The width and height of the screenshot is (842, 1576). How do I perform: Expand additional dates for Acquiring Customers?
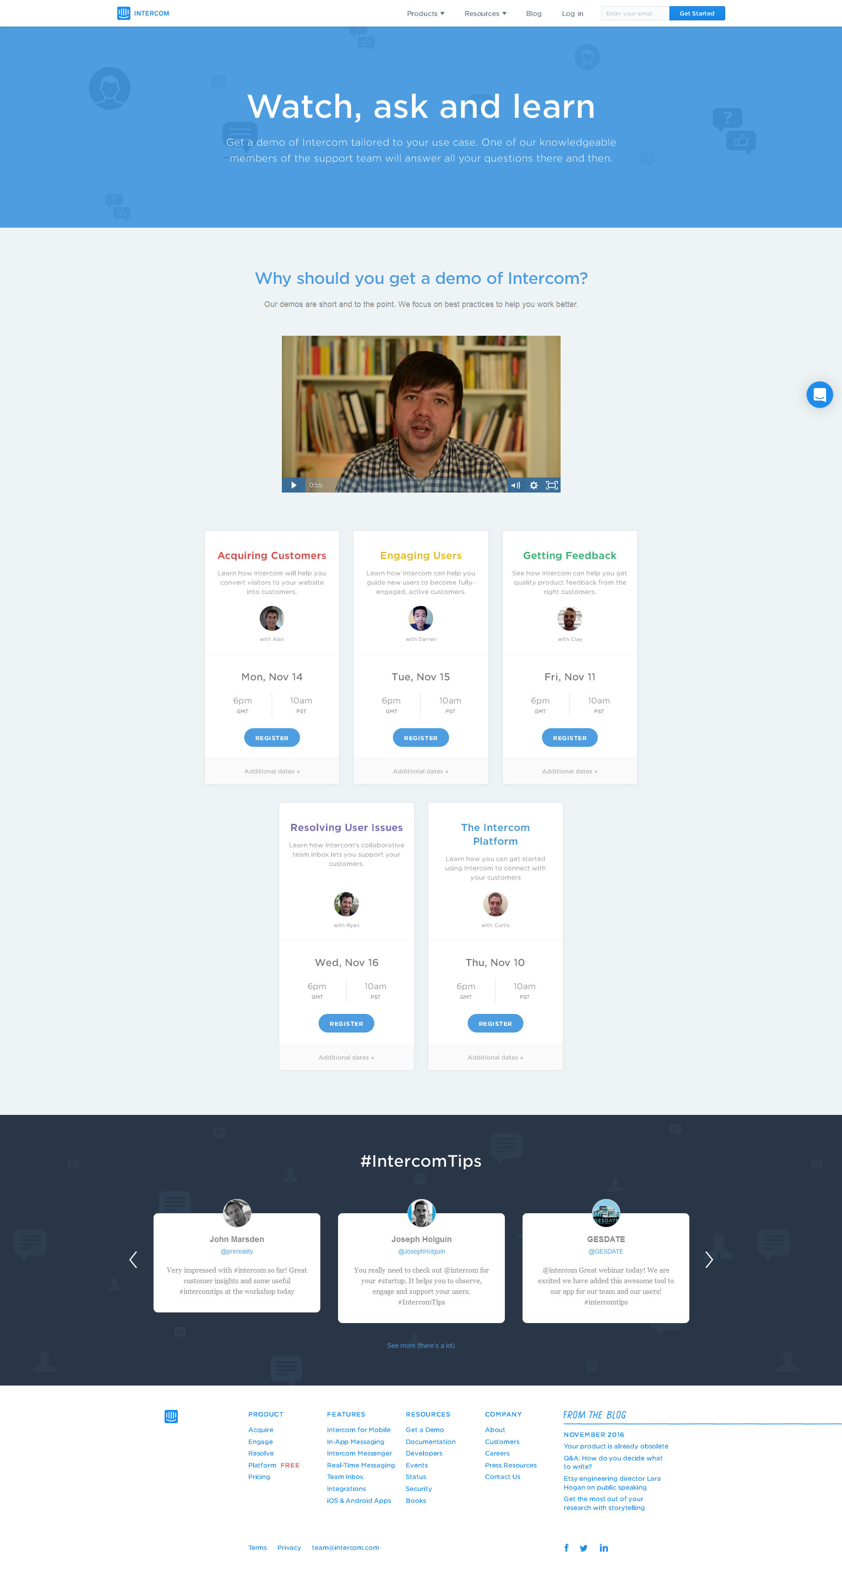point(272,772)
